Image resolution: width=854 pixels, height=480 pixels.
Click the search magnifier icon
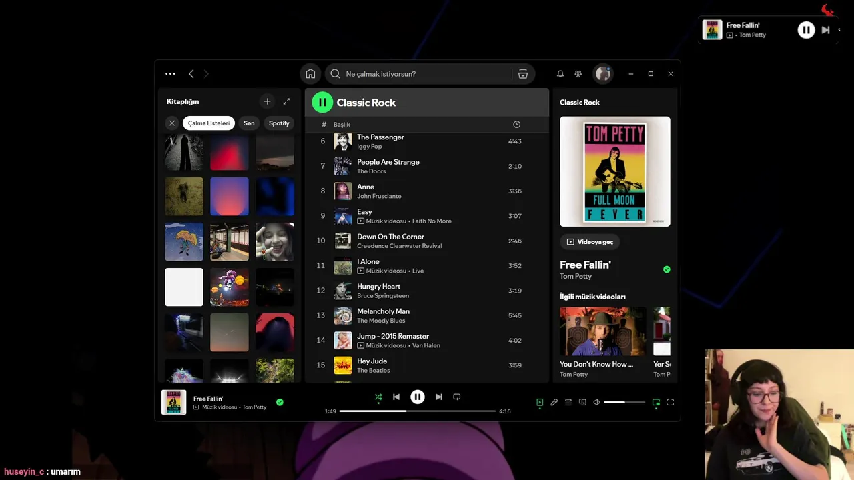[x=336, y=74]
